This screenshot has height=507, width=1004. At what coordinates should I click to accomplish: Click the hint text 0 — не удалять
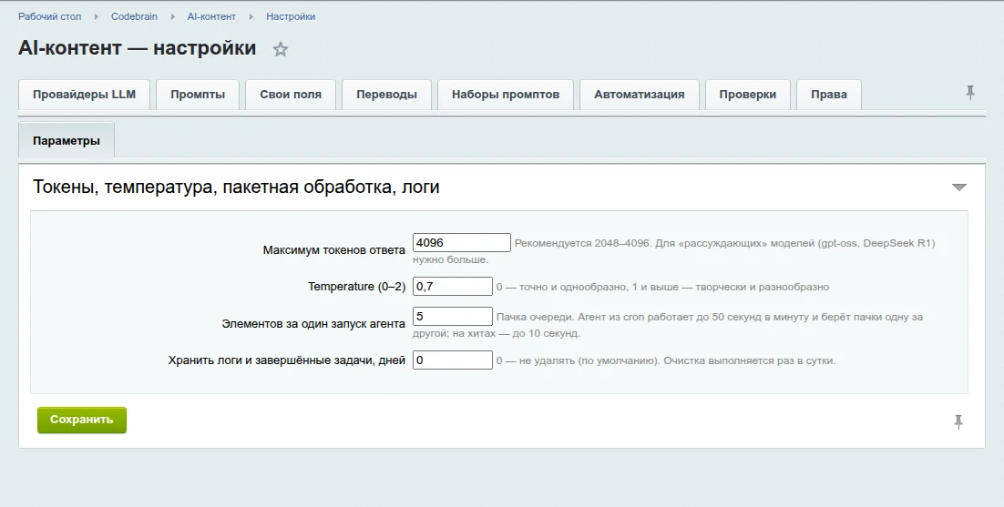pyautogui.click(x=666, y=360)
